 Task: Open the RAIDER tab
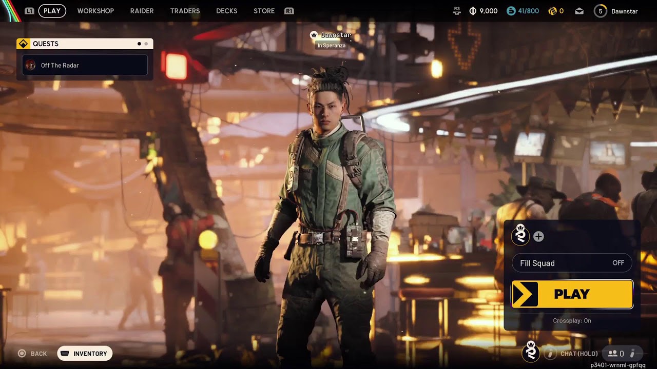pos(142,11)
